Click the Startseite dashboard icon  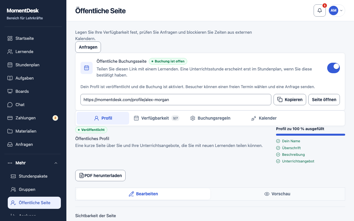(10, 38)
